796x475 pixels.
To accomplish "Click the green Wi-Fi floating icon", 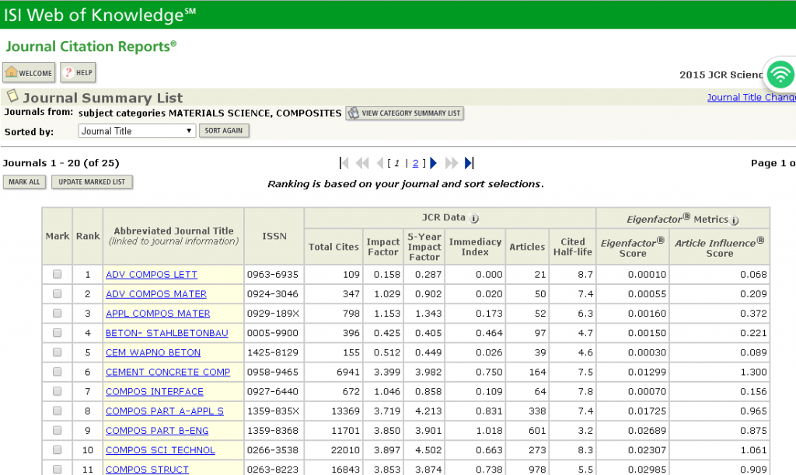I will (x=780, y=75).
